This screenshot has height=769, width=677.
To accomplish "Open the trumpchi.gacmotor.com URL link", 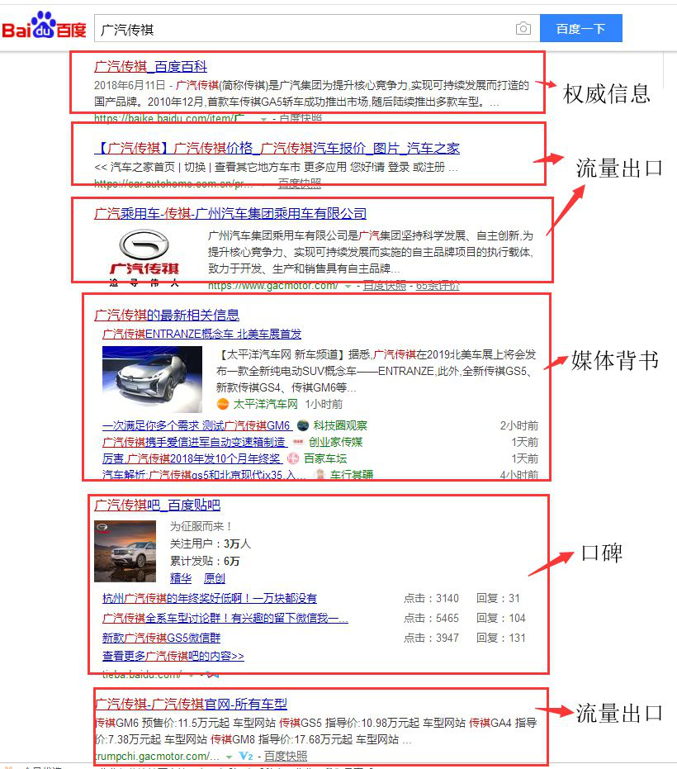I will (x=157, y=756).
